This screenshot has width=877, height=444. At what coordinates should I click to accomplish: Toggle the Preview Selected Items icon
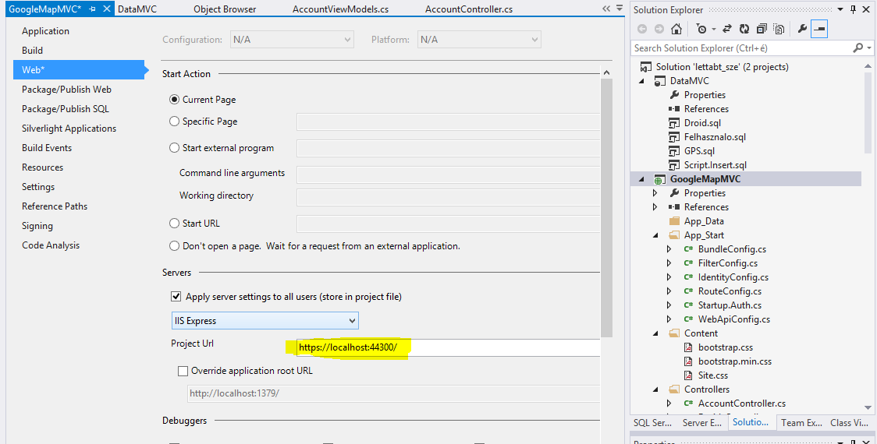(819, 29)
